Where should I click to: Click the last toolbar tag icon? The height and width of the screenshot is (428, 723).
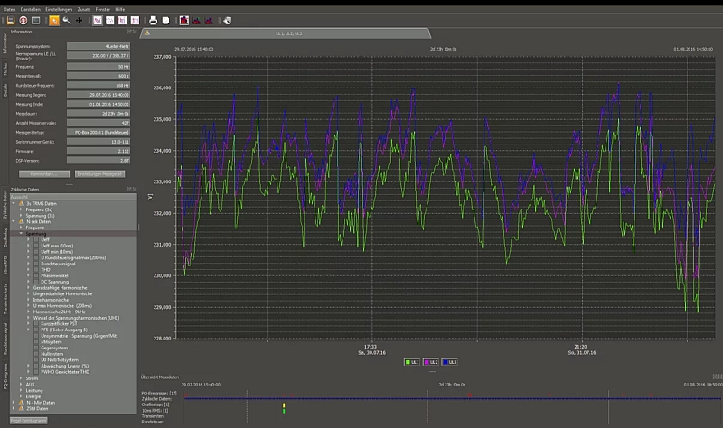[228, 21]
